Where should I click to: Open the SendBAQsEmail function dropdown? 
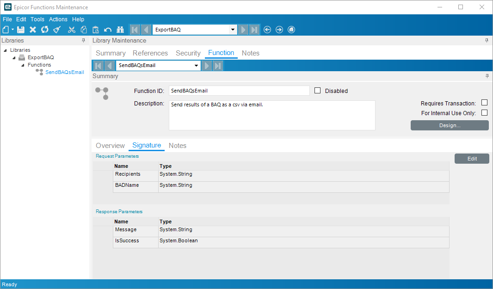point(196,65)
